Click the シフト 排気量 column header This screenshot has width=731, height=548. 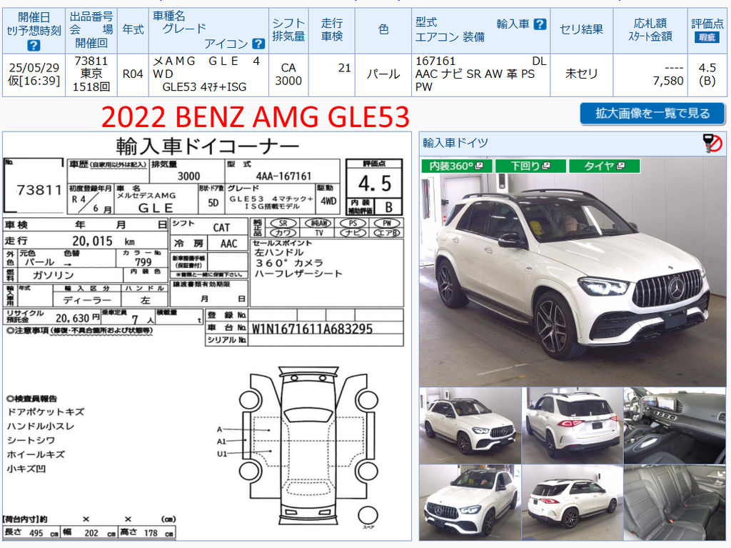coord(288,30)
